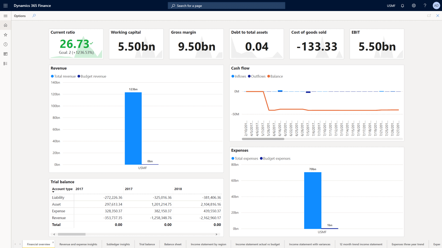Open the Options menu
Image resolution: width=442 pixels, height=248 pixels.
[x=20, y=16]
